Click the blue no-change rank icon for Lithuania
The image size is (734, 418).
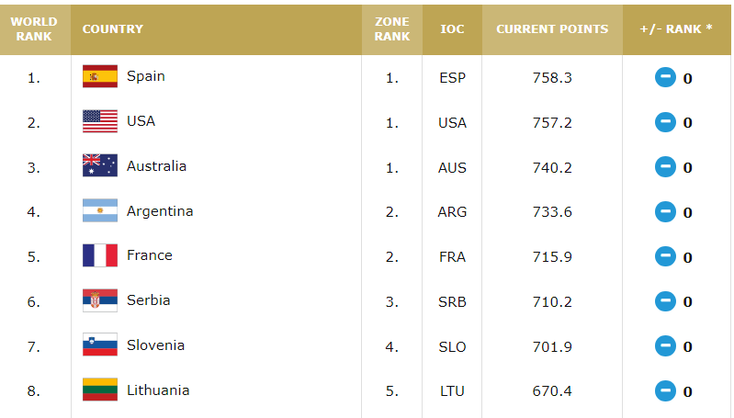665,390
